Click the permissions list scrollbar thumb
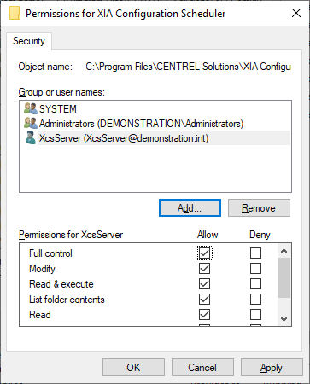Screen dimensions: 310x384 tap(284, 278)
